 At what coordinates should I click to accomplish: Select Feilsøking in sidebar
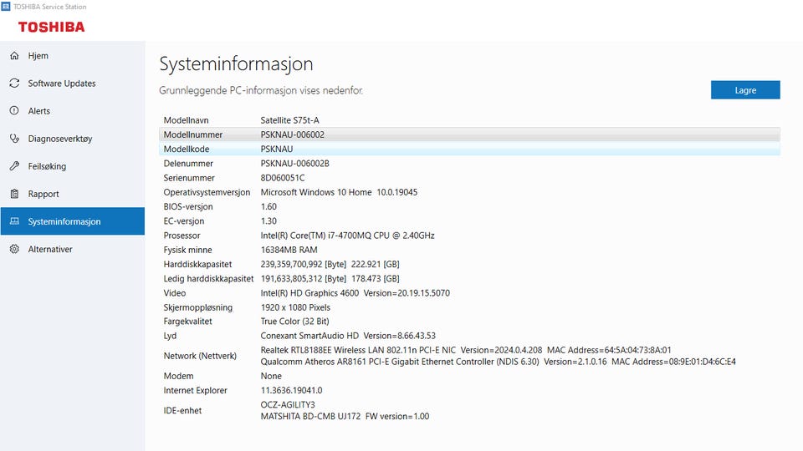(x=73, y=166)
